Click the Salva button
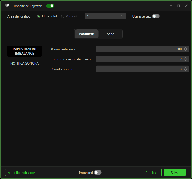Viewport: 192px width, 179px height. 175,172
